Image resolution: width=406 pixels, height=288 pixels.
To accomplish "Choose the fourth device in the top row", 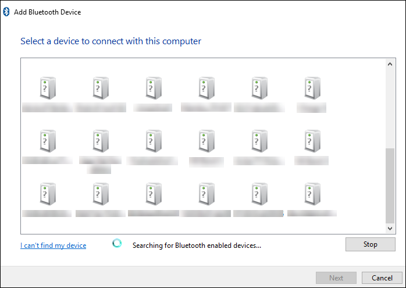I will (206, 88).
